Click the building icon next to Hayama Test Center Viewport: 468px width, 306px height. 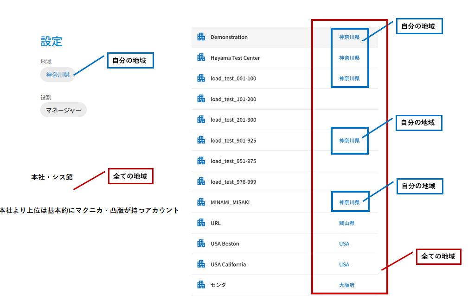(x=201, y=58)
